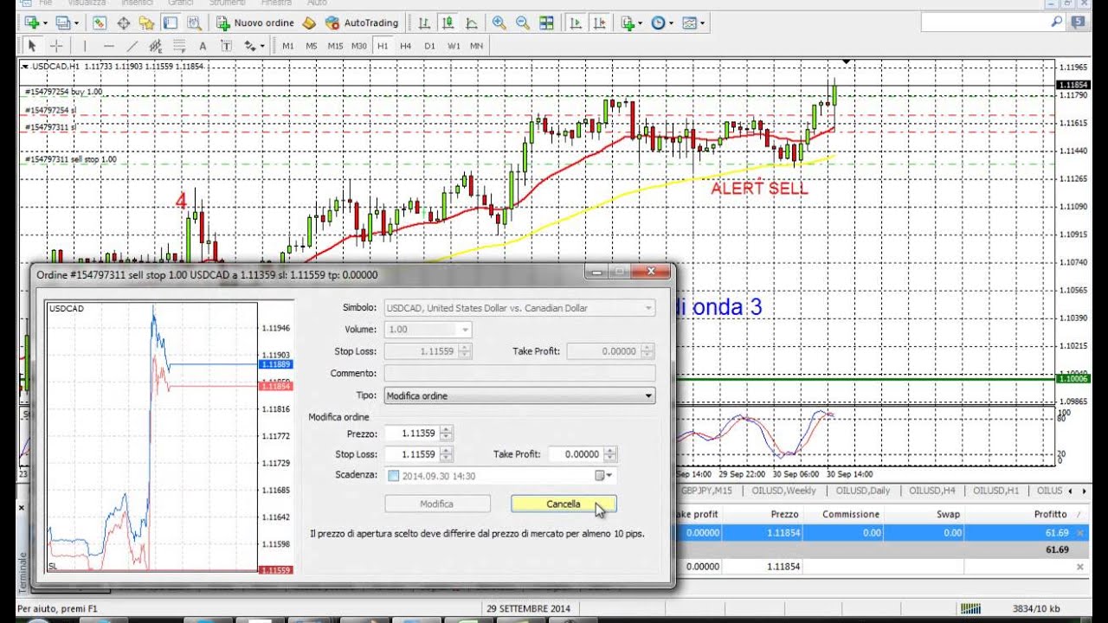Open the indicators list dropdown

[632, 22]
